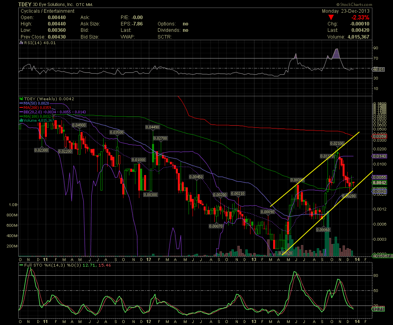Viewport: 393px width, 325px height.
Task: Click the small icon beside RSI(14)
Action: 21,43
